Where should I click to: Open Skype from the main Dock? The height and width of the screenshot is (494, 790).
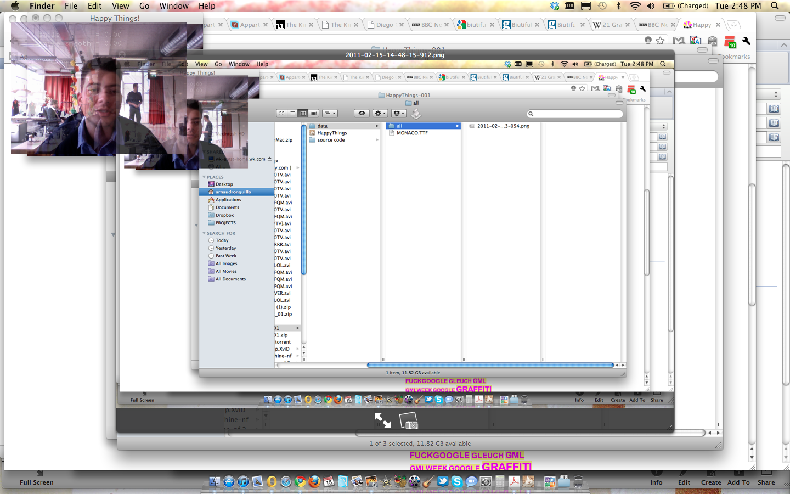pos(457,481)
